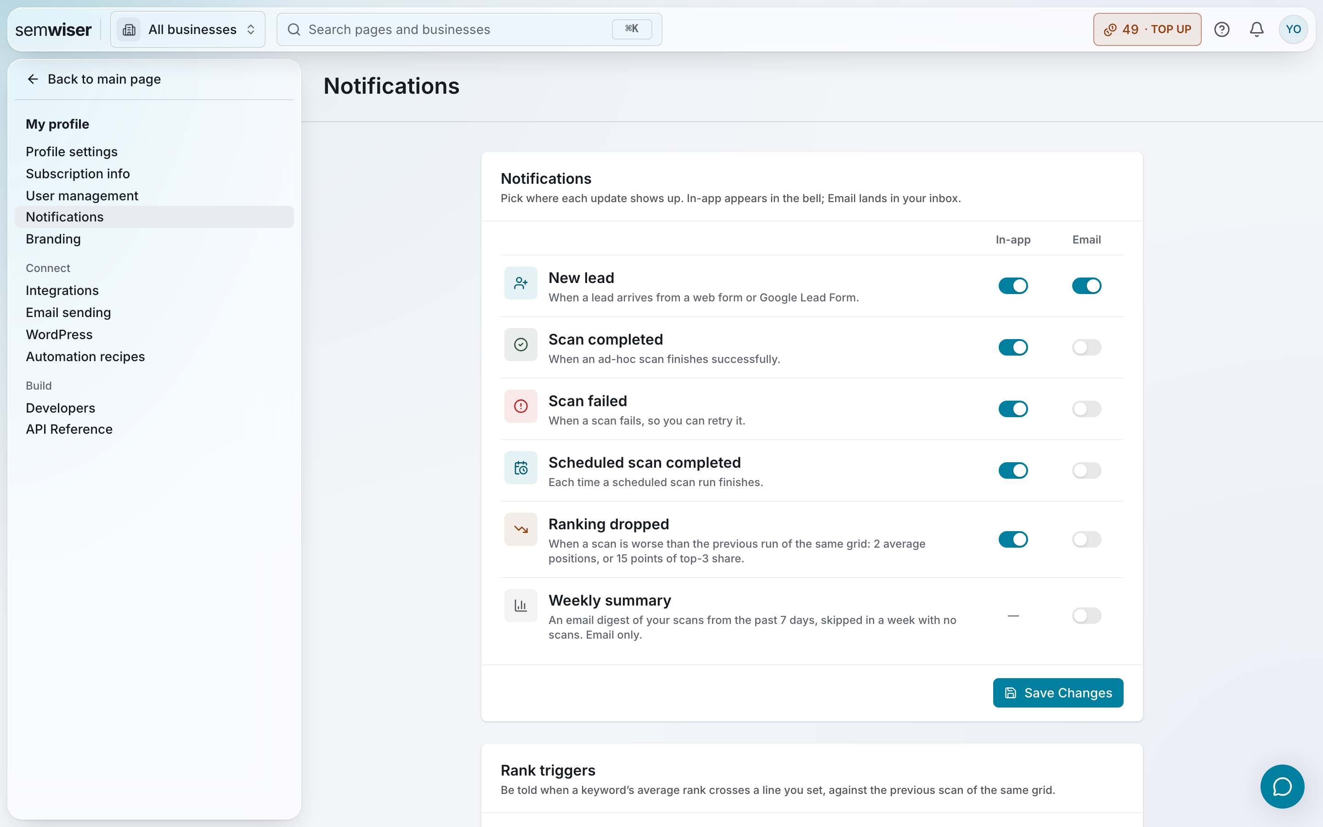Toggle Scheduled scan completed in-app switch
The height and width of the screenshot is (827, 1323).
1013,470
